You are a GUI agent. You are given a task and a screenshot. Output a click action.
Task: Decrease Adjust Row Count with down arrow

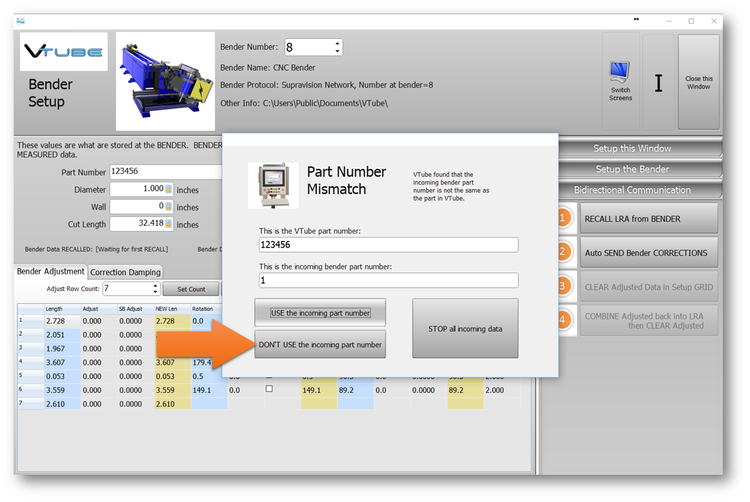[155, 293]
